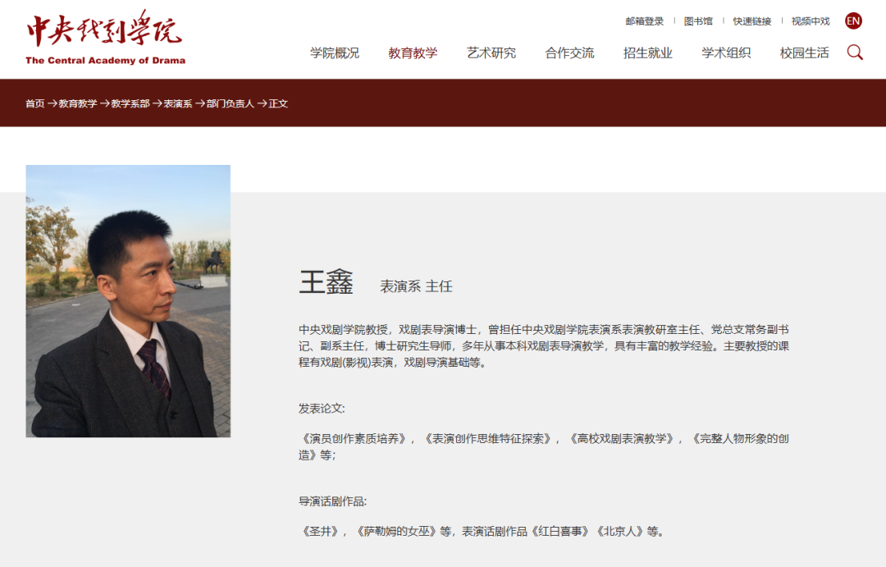Select the 学院概况 menu item
Screen dimensions: 886x567
(333, 52)
